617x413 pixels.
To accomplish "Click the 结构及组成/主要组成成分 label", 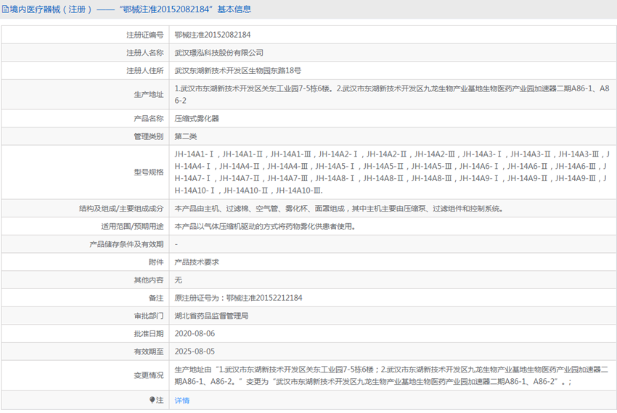I will click(121, 208).
